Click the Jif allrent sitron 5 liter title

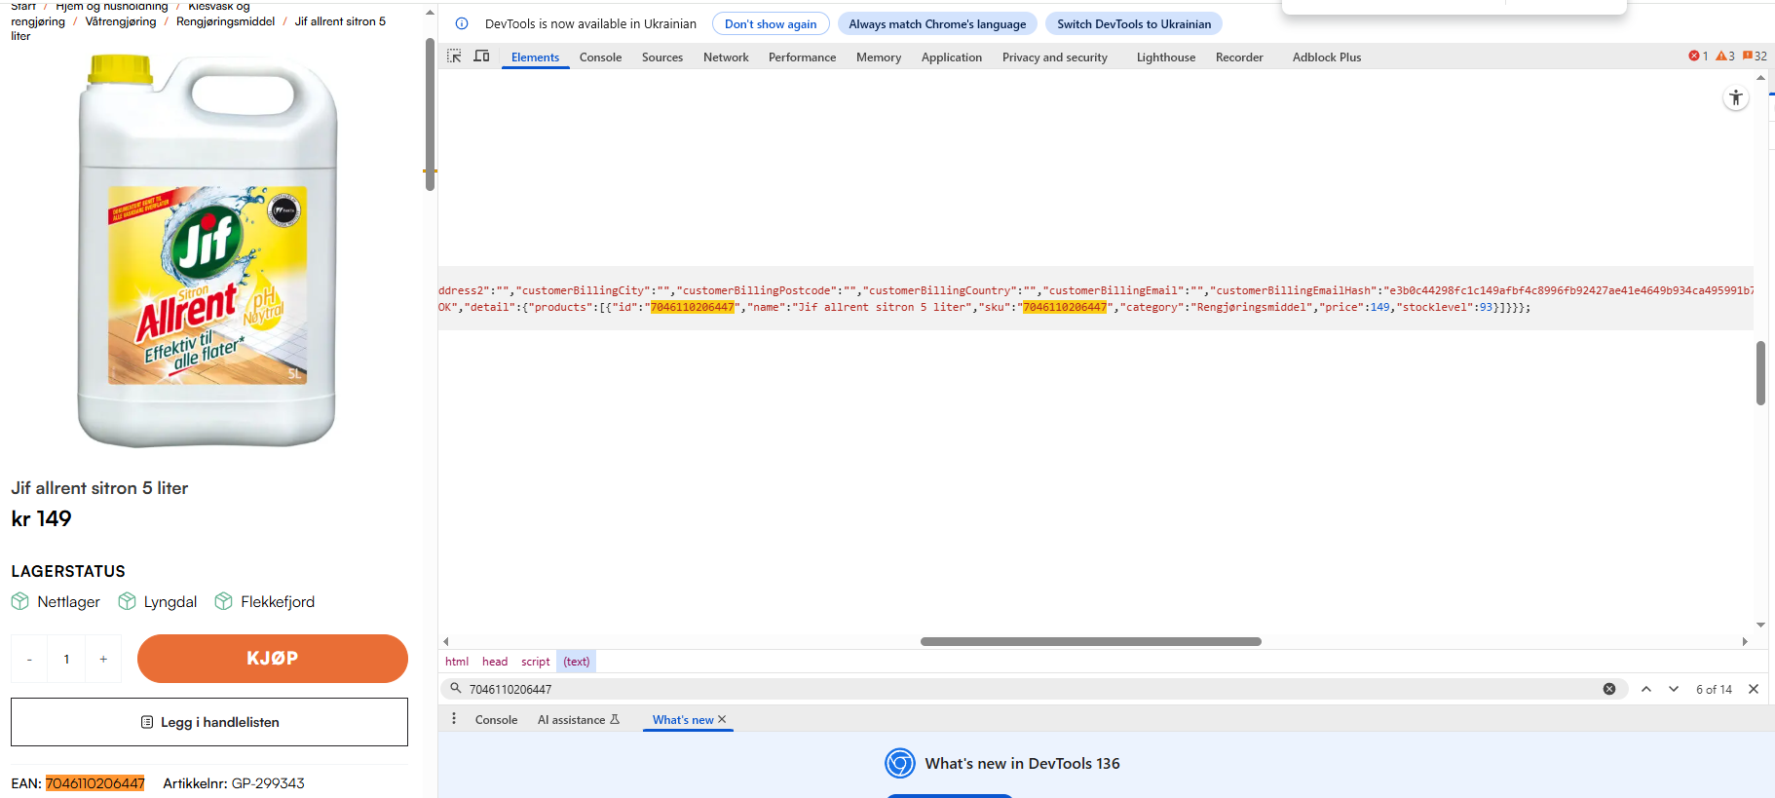point(99,488)
